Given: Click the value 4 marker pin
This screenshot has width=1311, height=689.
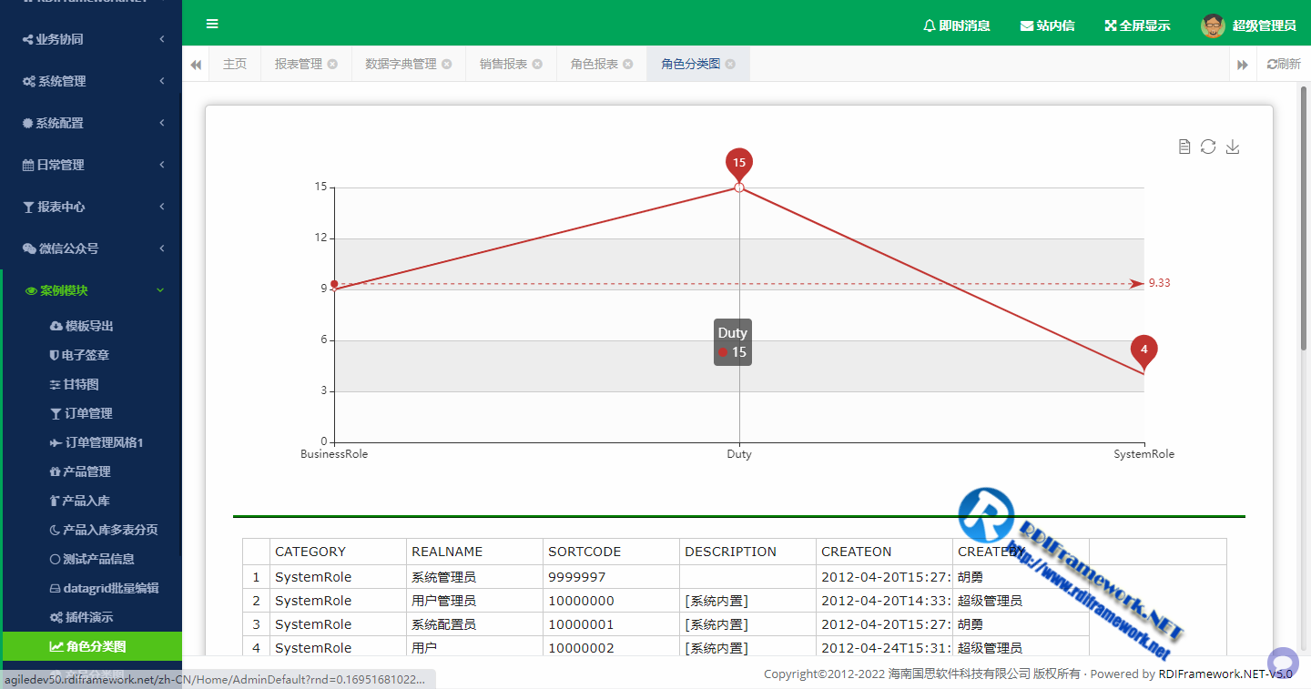Looking at the screenshot, I should coord(1144,350).
